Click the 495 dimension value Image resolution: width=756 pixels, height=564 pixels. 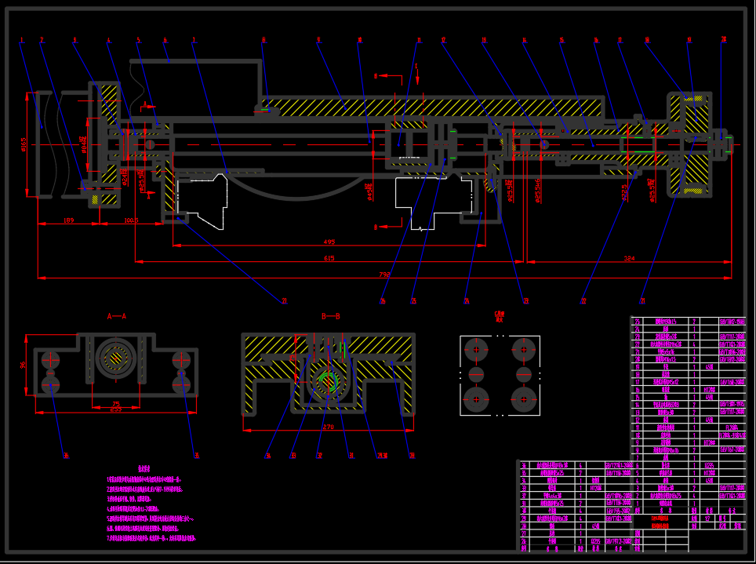coord(329,242)
